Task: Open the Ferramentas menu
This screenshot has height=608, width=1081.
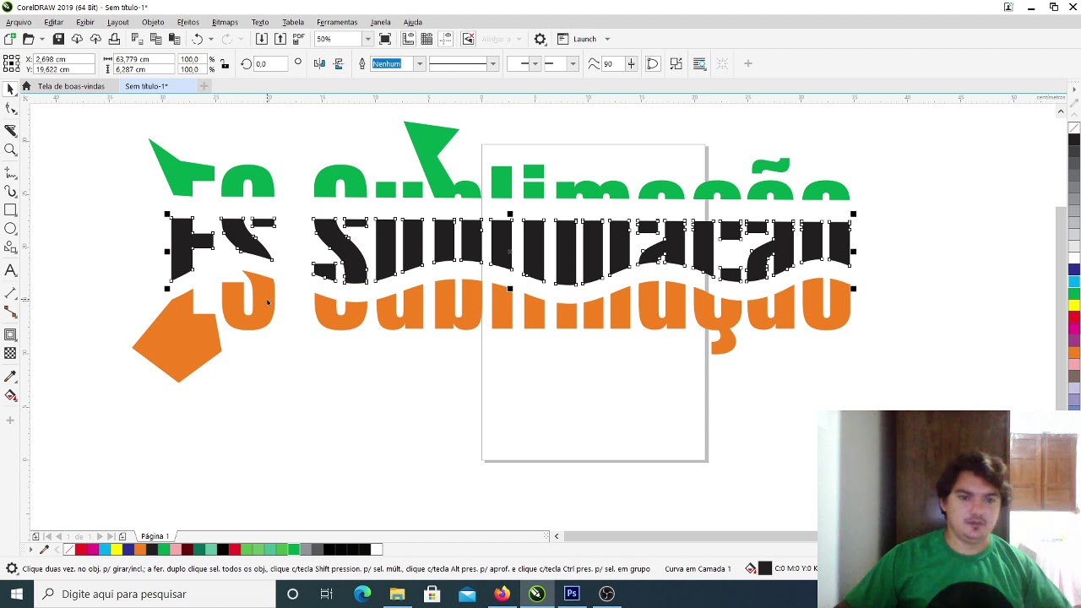Action: tap(337, 22)
